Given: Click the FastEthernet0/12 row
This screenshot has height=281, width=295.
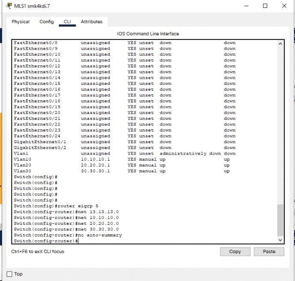Looking at the screenshot, I should click(124, 66).
